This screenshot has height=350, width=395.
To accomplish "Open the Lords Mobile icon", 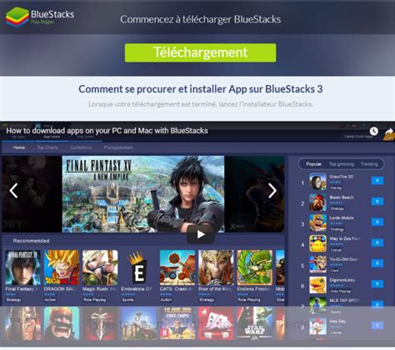I will coord(317,223).
